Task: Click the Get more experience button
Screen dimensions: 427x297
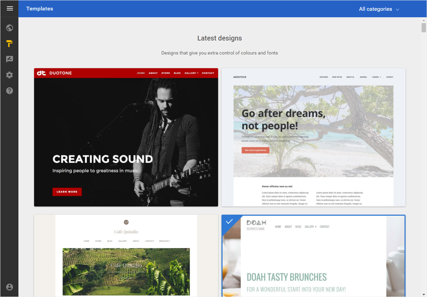Action: 256,150
